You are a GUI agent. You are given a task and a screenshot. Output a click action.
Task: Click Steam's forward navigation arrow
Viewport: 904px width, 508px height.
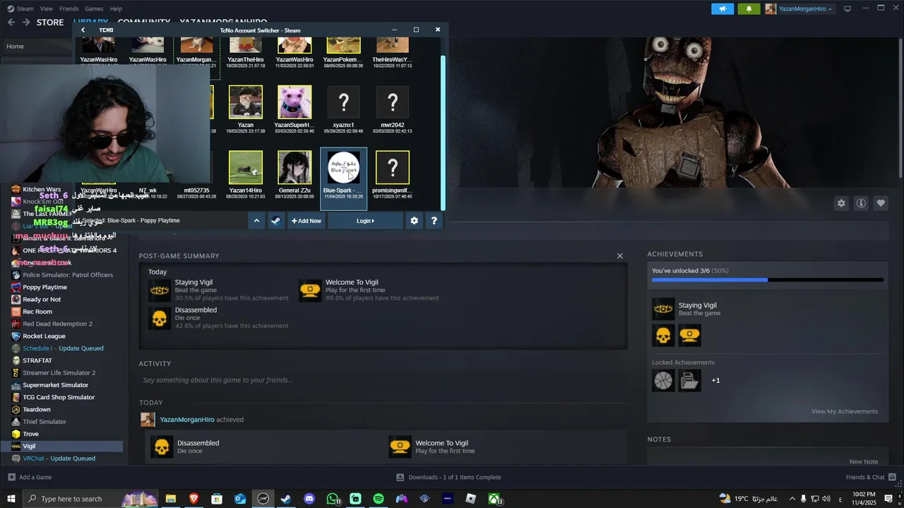pyautogui.click(x=25, y=22)
